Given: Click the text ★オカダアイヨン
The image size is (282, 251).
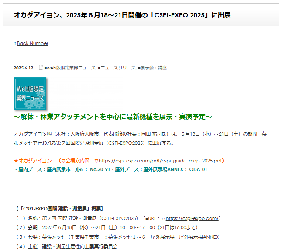Looking at the screenshot, I should tap(33, 161).
